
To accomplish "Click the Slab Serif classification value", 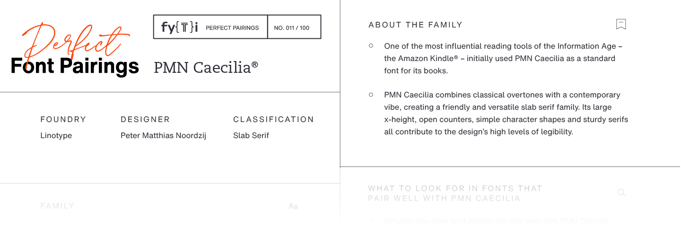I will point(251,135).
